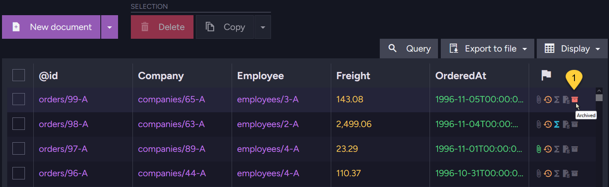Click the time series icon for orders/96-A

point(566,173)
